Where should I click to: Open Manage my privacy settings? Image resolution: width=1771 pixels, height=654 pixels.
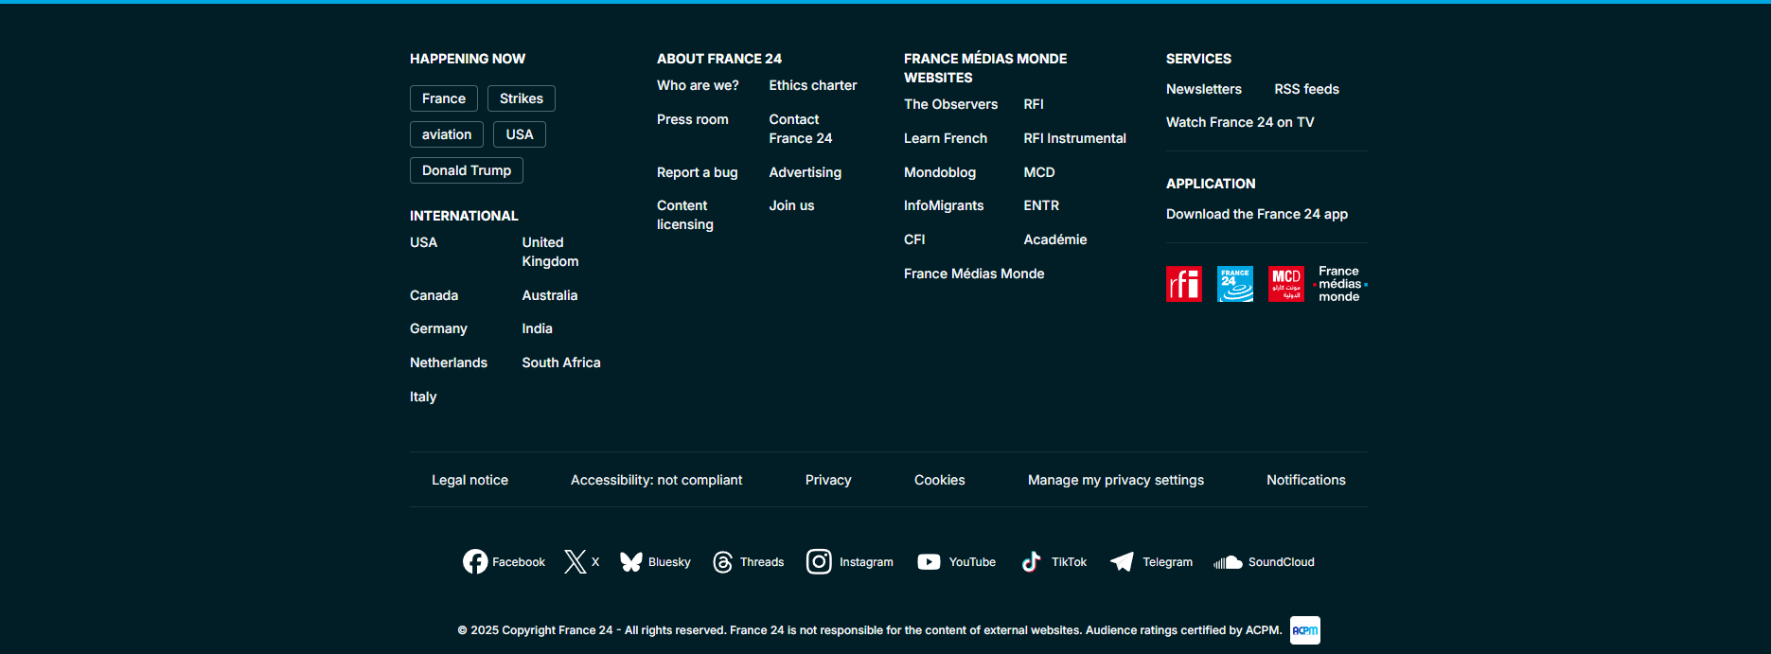tap(1116, 480)
